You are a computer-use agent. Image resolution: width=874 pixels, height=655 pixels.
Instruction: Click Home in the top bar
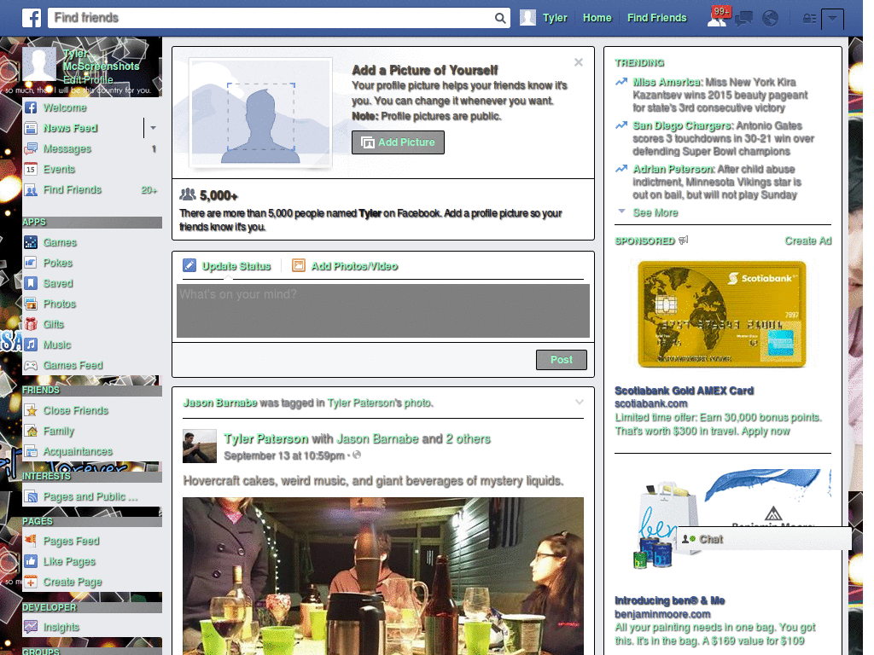click(597, 18)
